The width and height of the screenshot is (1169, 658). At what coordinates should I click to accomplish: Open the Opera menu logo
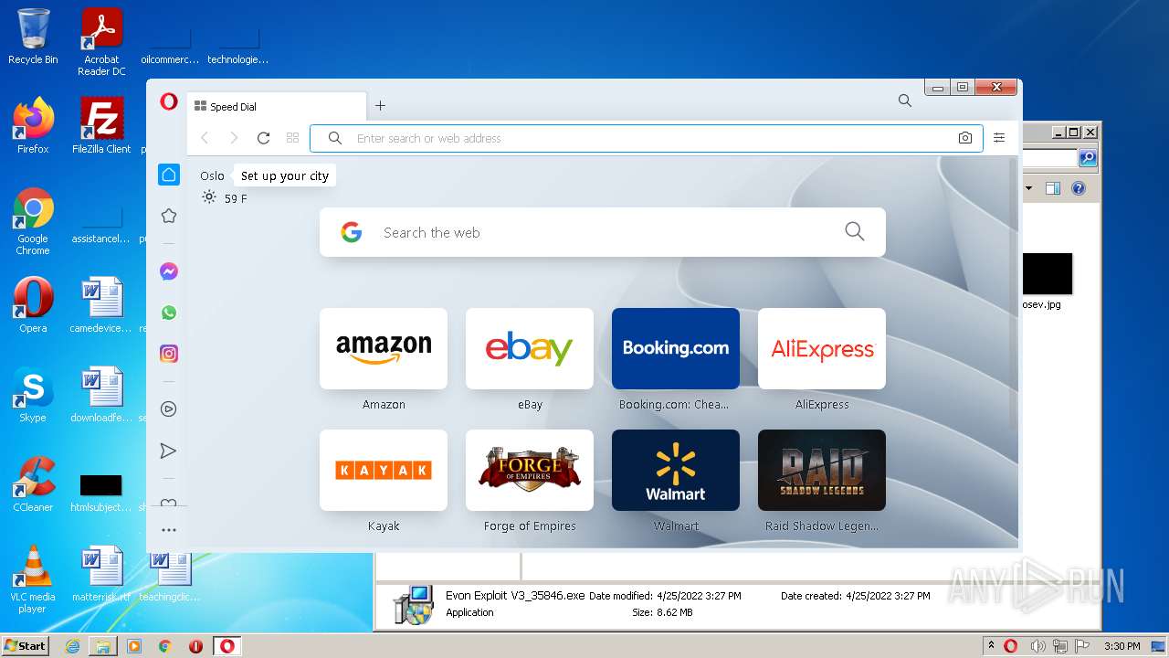point(169,101)
